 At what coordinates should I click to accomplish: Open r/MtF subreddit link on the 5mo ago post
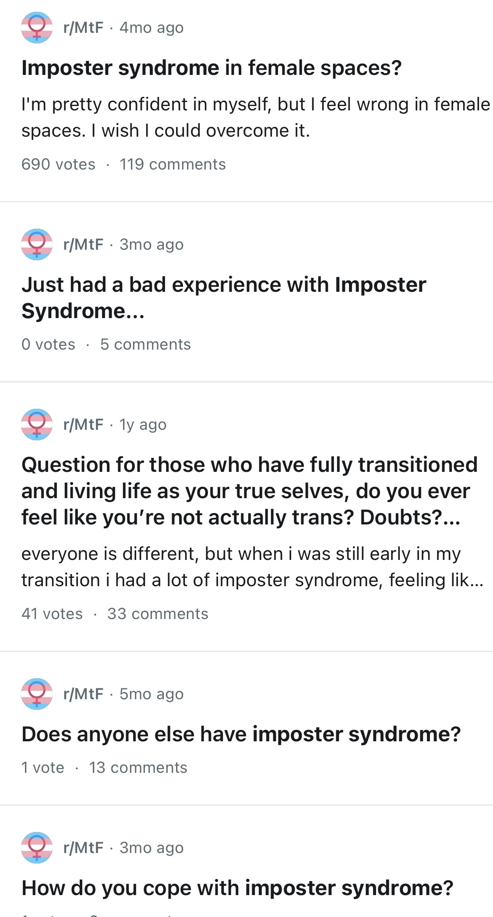tap(84, 694)
